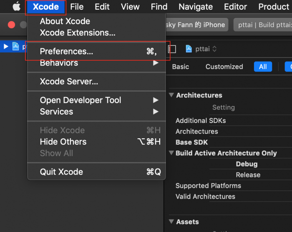
Task: Select the Base SDK setting row
Action: coord(191,142)
